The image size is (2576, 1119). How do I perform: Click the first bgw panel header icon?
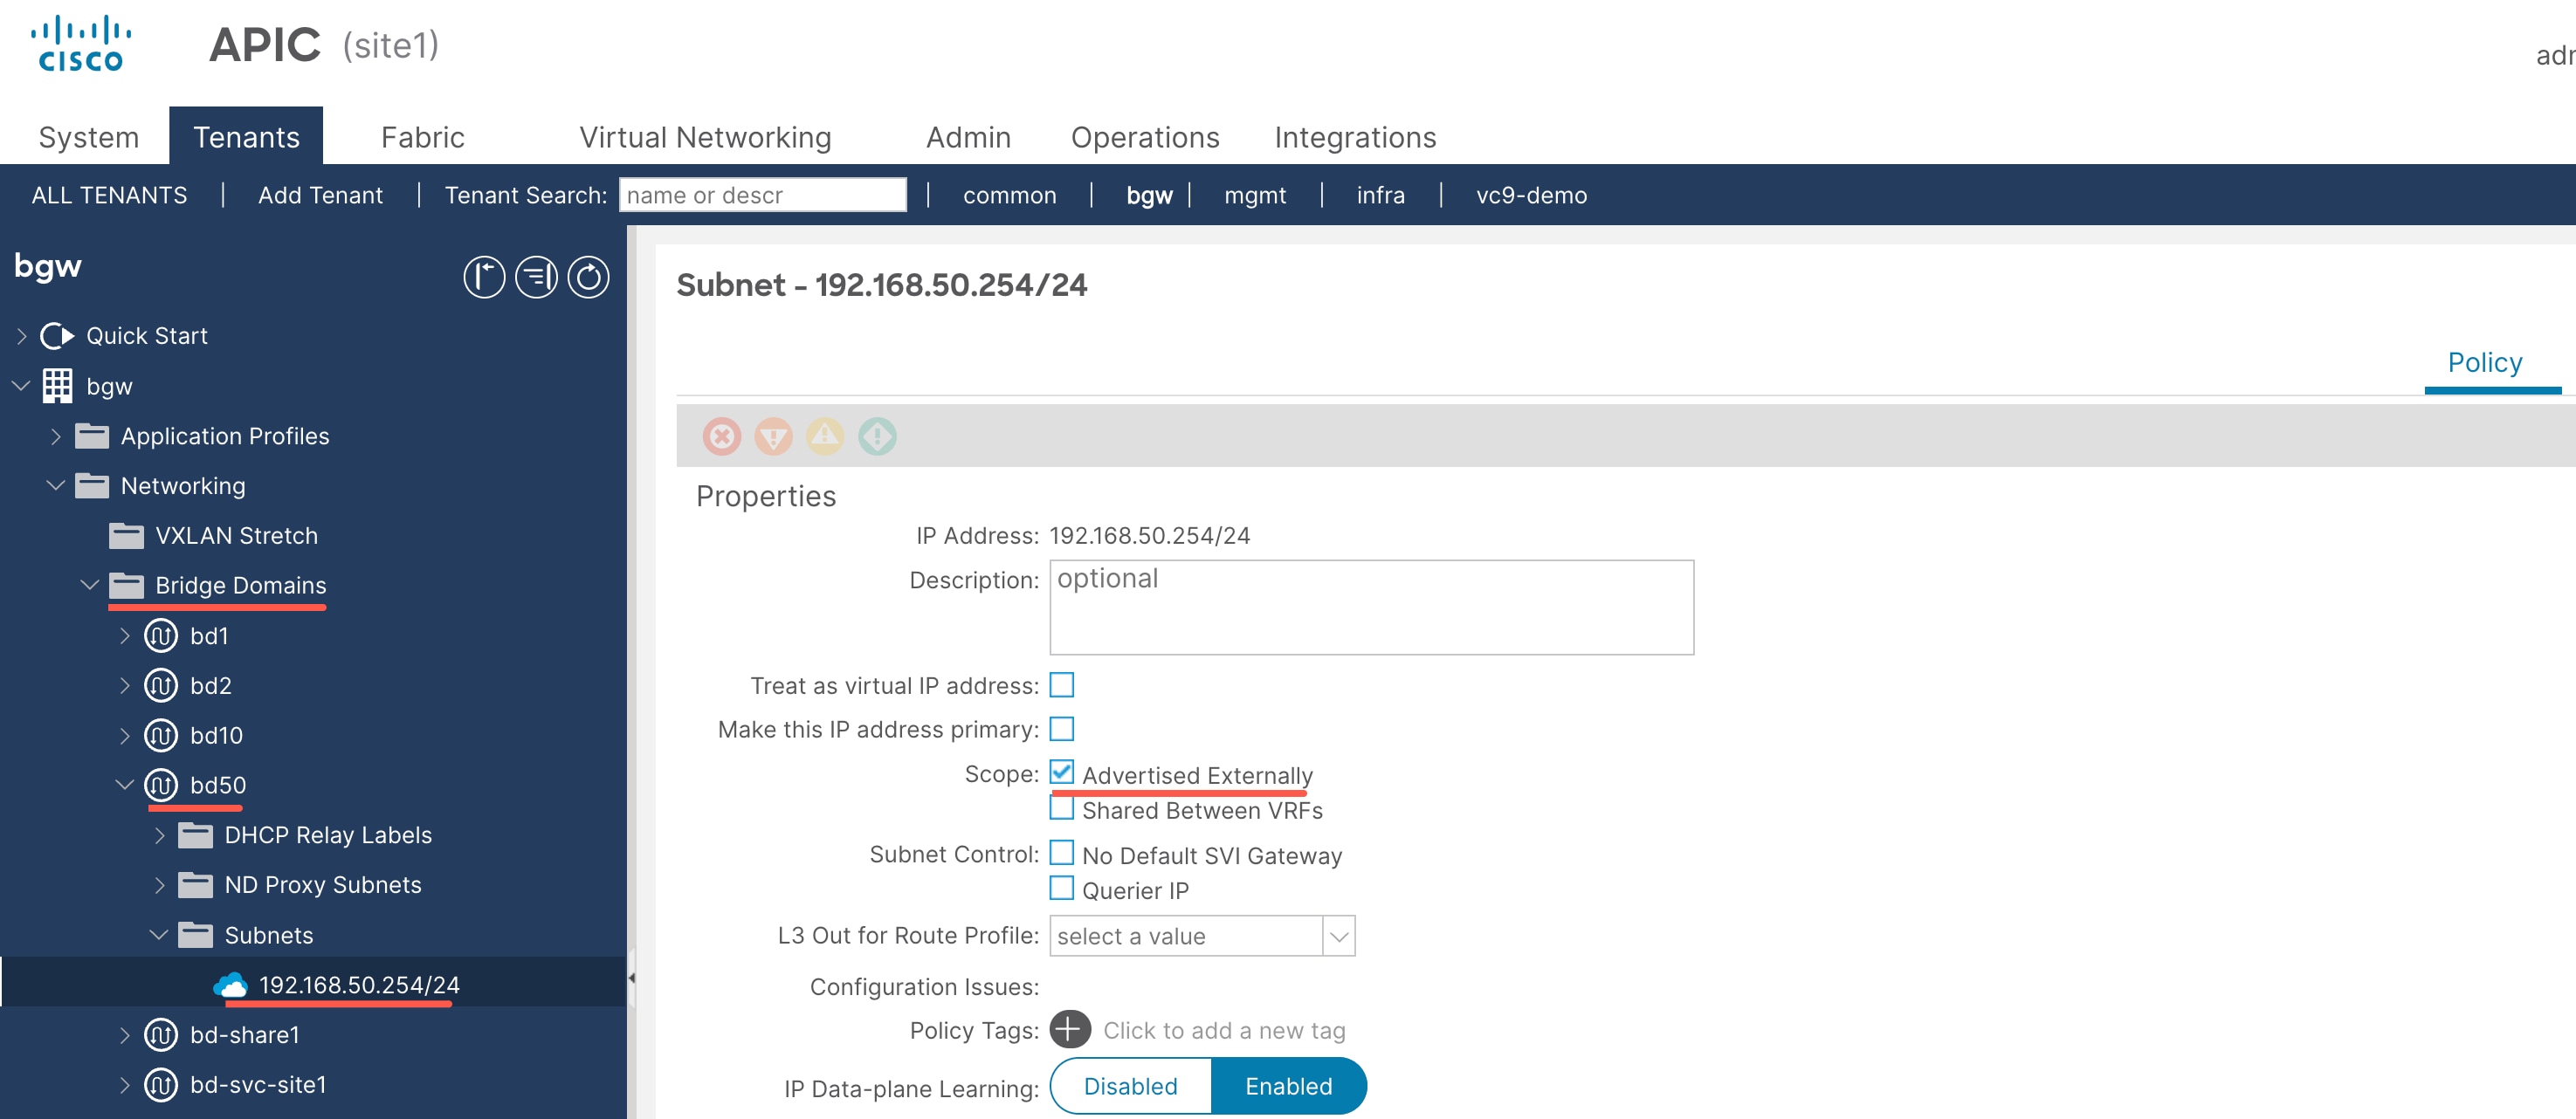point(484,278)
